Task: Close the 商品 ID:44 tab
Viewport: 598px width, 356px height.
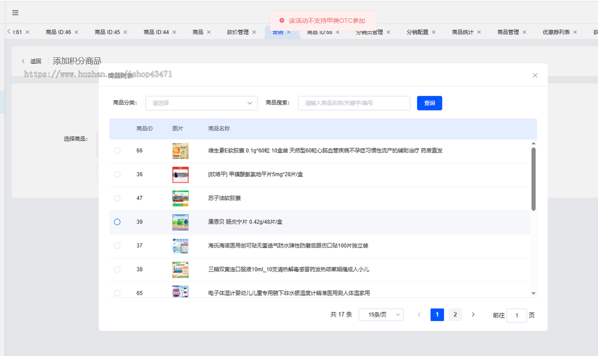Action: click(x=174, y=32)
